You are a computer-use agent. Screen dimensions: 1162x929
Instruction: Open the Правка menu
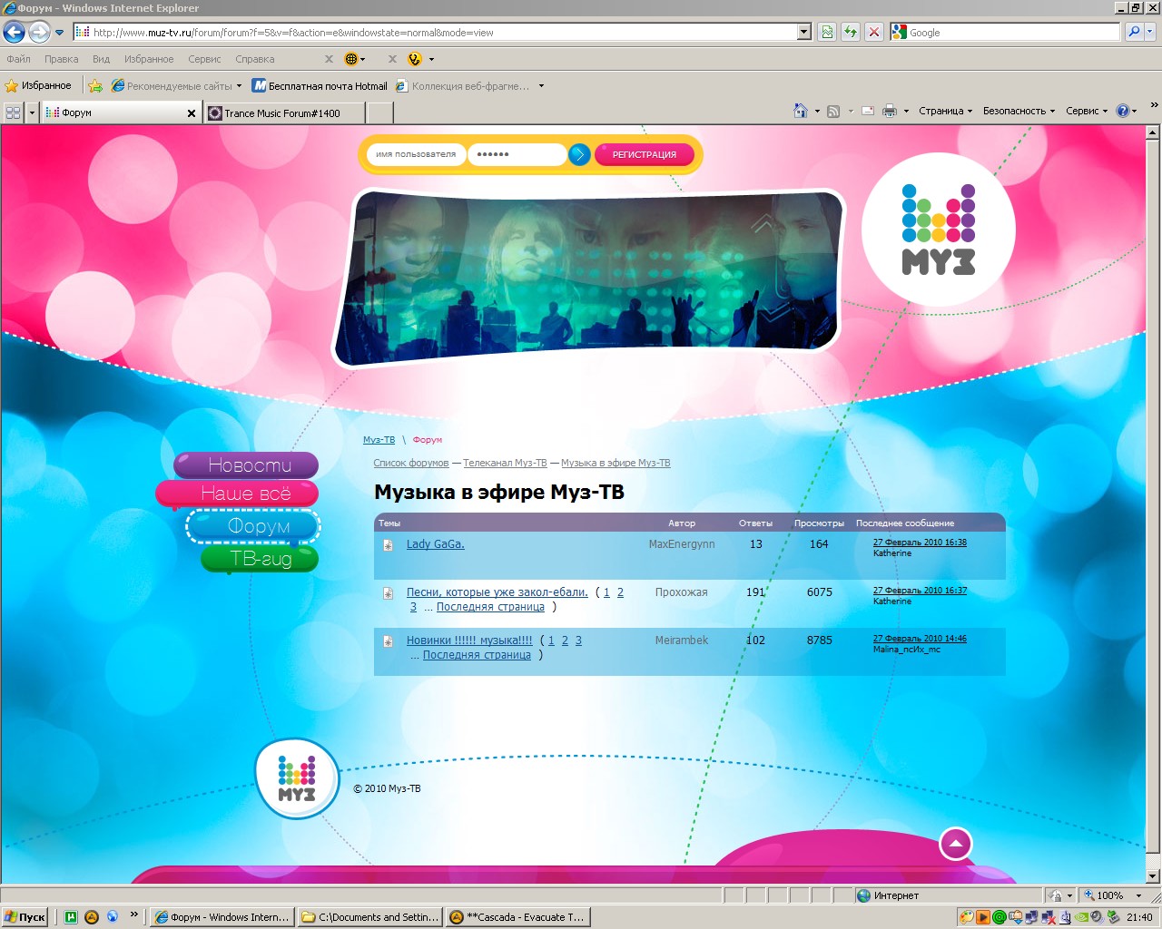[61, 59]
